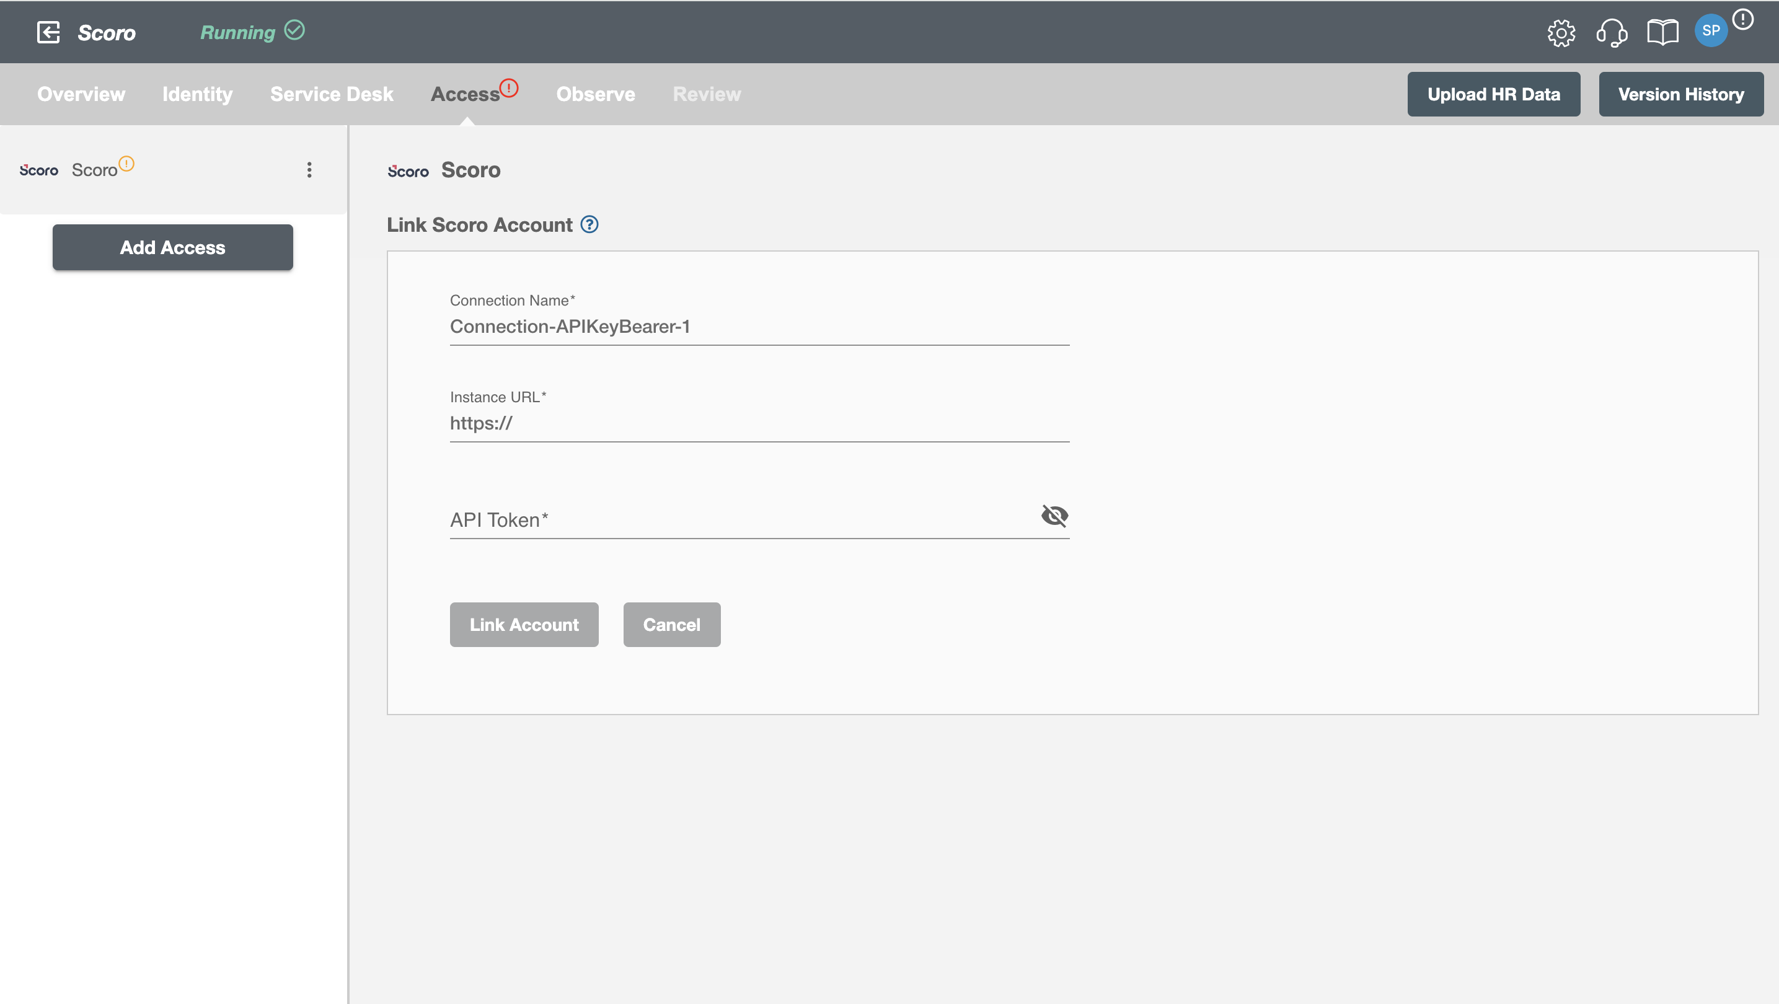Viewport: 1779px width, 1004px height.
Task: Open the Review tab
Action: click(x=707, y=95)
